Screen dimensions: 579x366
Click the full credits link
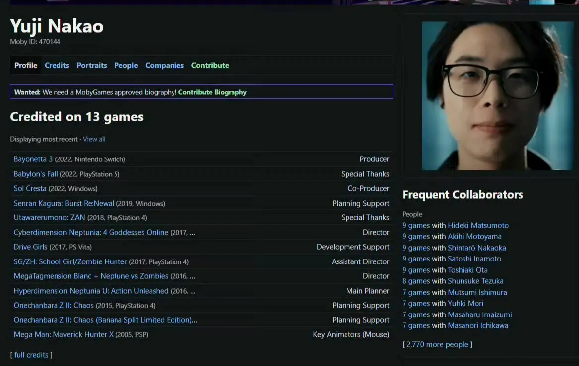31,355
